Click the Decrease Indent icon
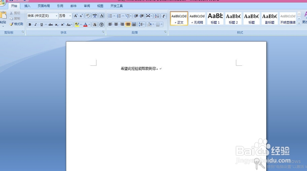Image resolution: width=307 pixels, height=171 pixels. pos(136,16)
